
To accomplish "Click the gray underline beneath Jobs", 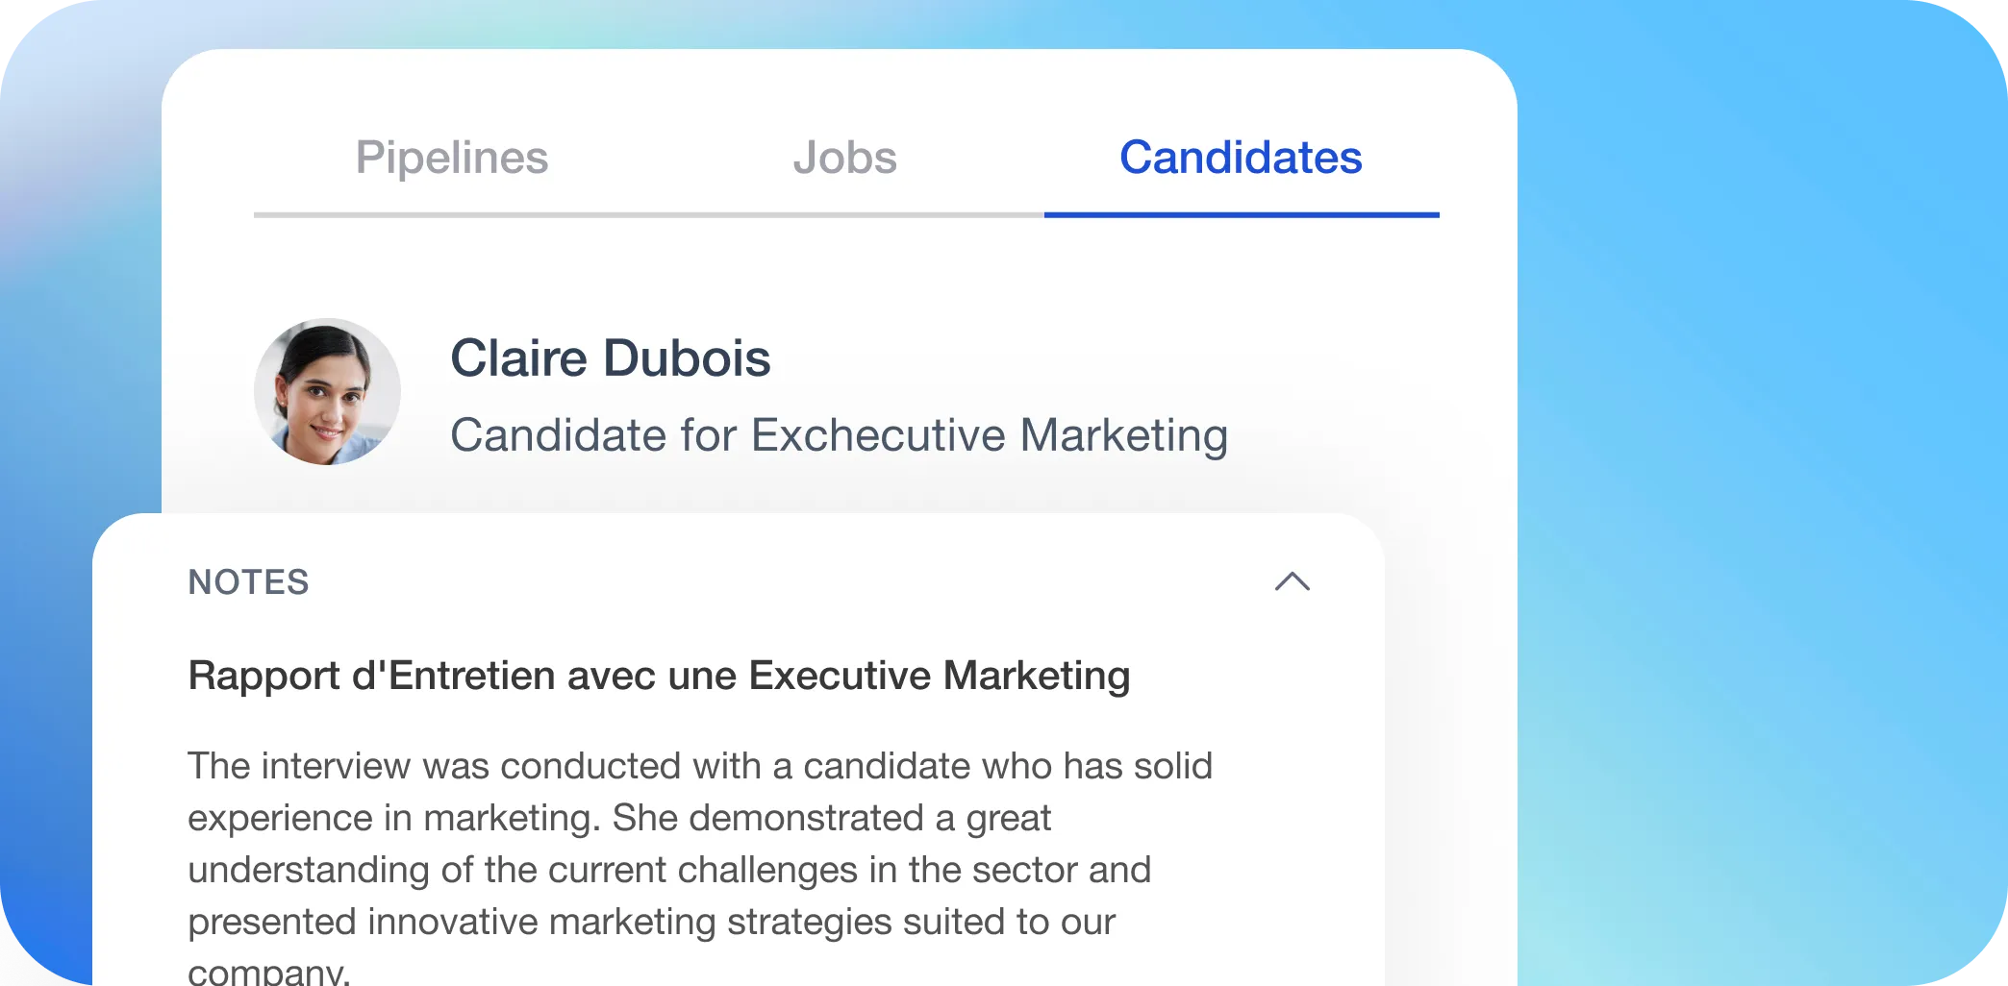I will pos(846,214).
